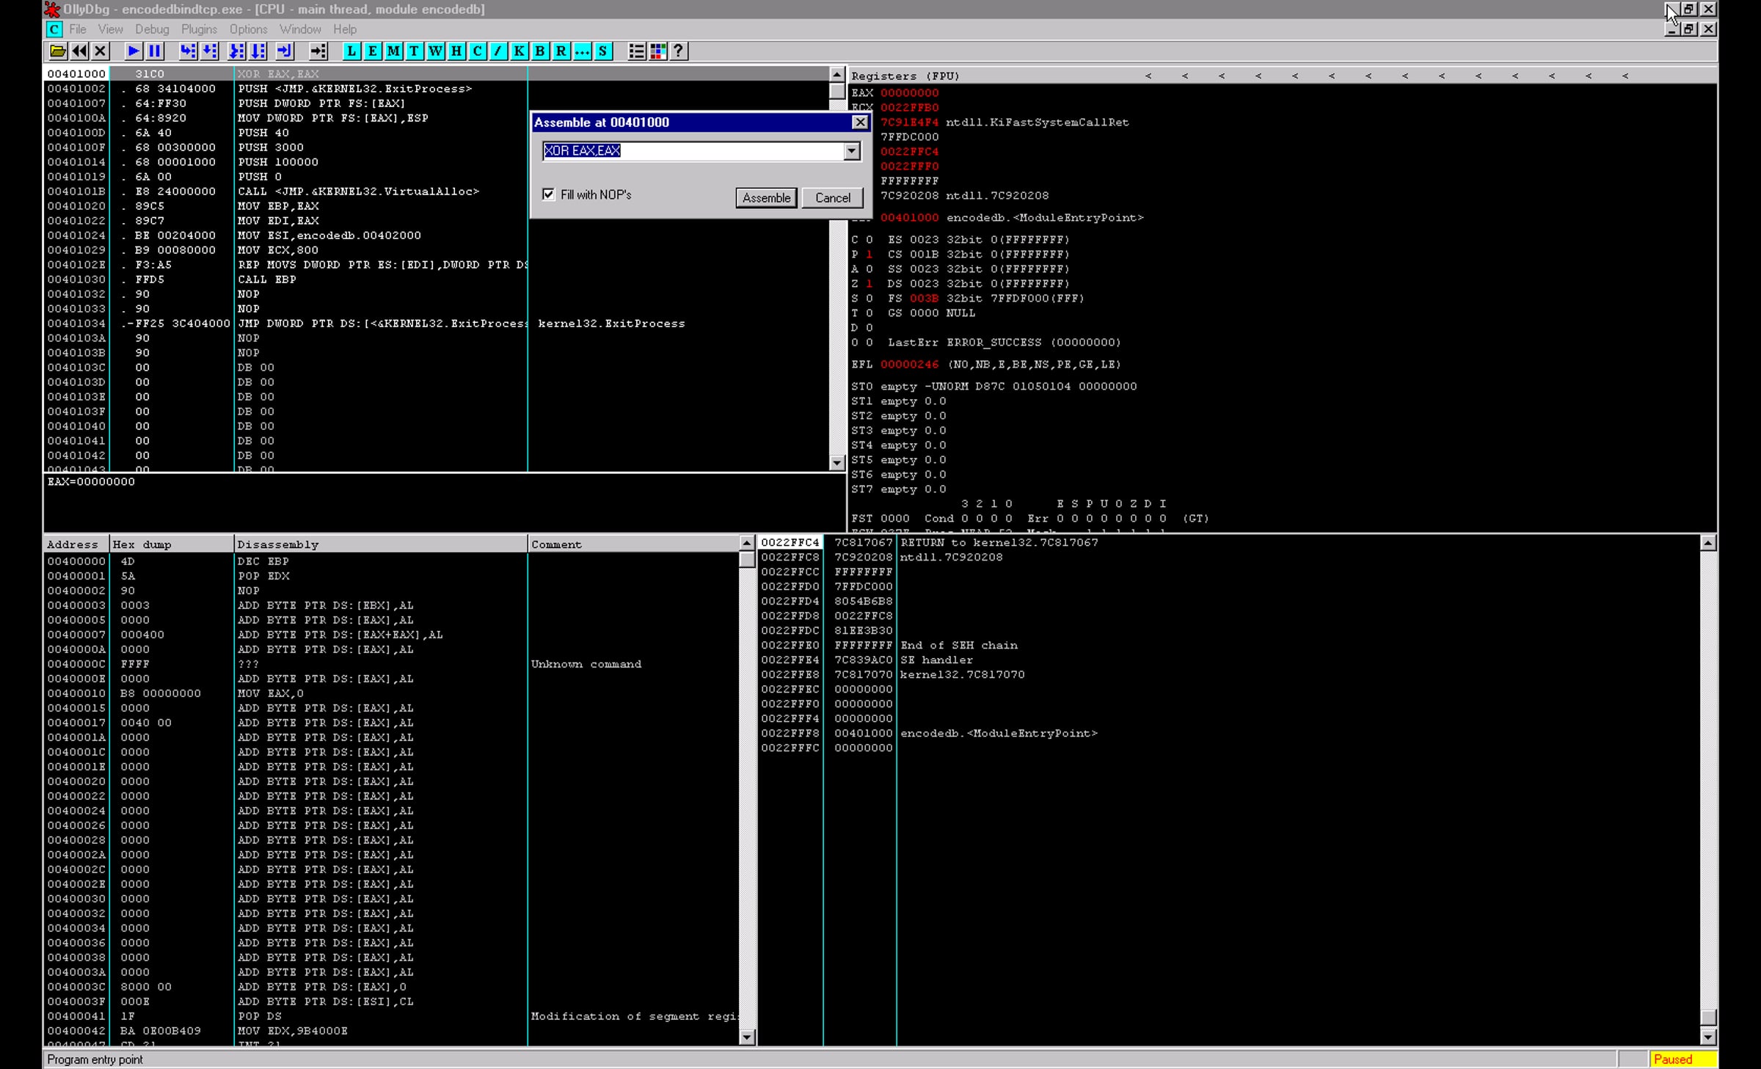
Task: Click stack pane scroll down arrow
Action: 1708,1037
